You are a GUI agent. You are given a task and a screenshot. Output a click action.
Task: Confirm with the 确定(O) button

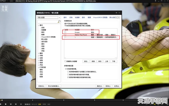tap(99, 86)
